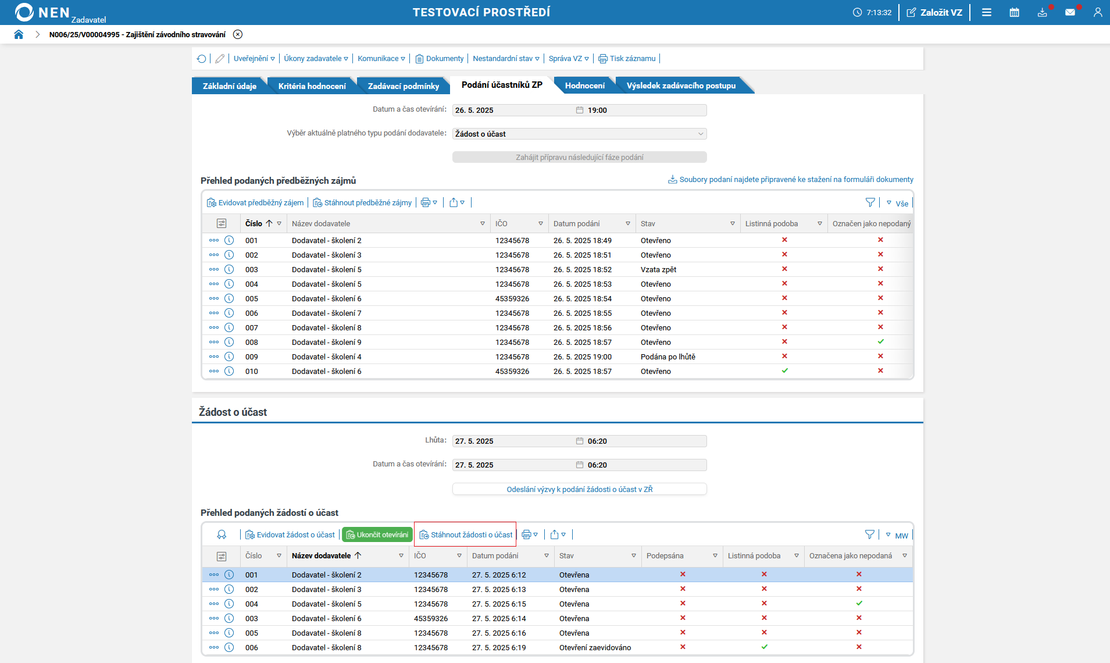Click the Založit VZ button
The width and height of the screenshot is (1110, 663).
(x=934, y=12)
